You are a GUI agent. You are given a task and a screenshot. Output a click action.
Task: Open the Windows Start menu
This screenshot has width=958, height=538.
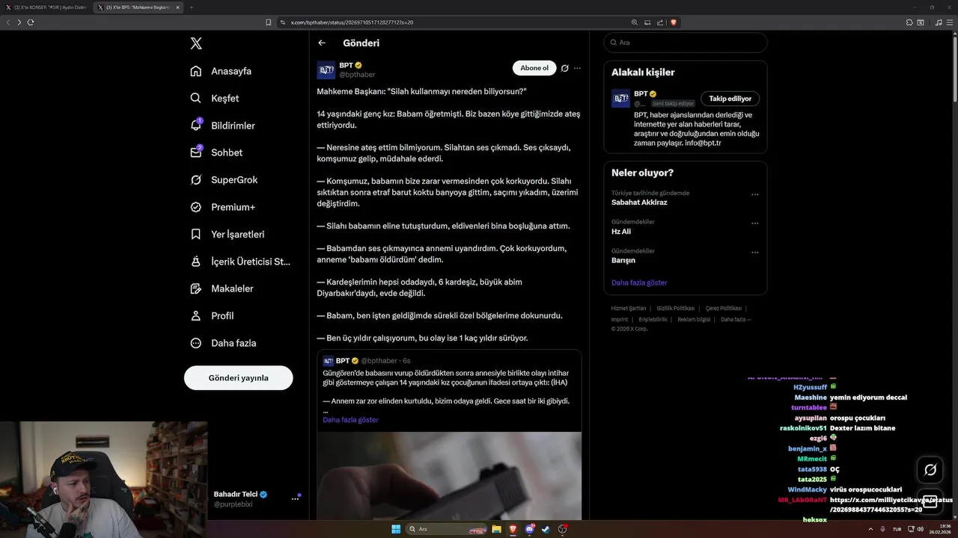coord(395,529)
